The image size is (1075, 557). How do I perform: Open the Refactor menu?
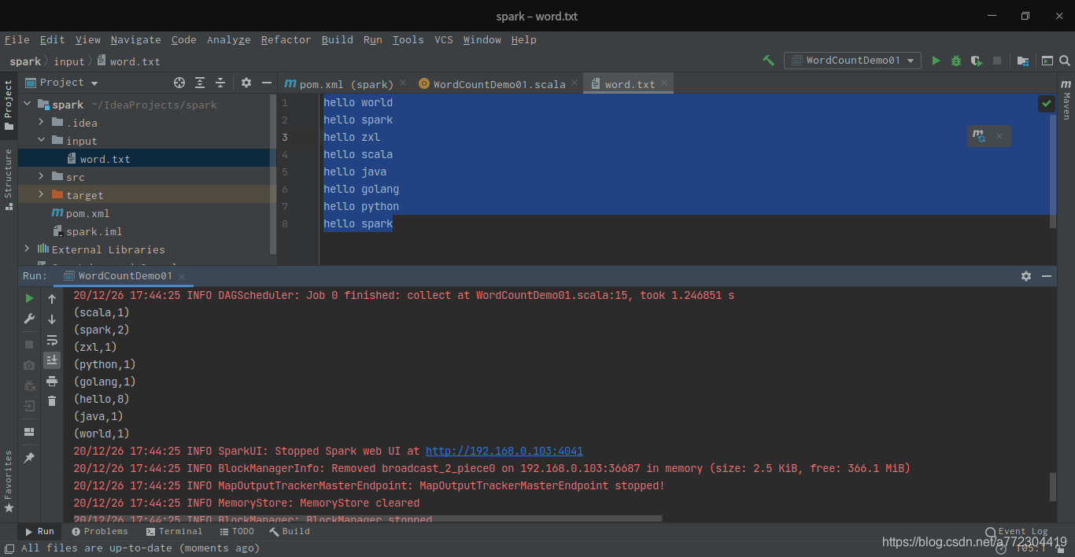[x=286, y=40]
